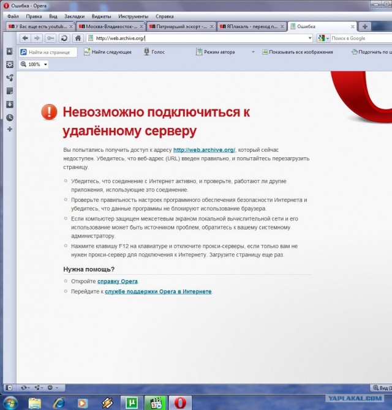Open the Bookmarks panel star icon in sidebar

pyautogui.click(x=10, y=51)
